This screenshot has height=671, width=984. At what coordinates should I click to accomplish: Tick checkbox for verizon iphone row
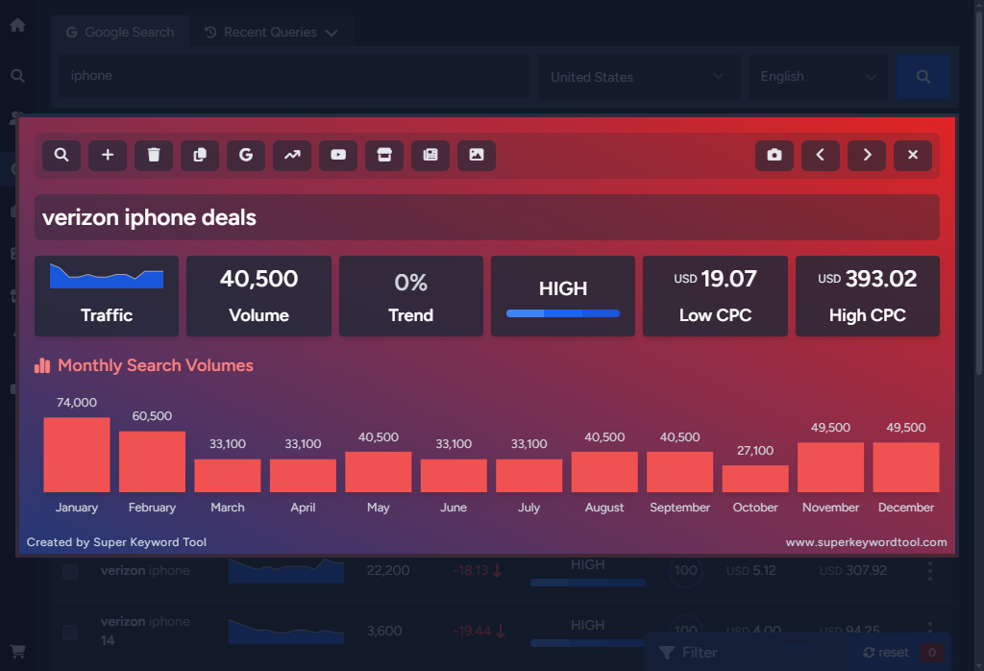point(70,571)
